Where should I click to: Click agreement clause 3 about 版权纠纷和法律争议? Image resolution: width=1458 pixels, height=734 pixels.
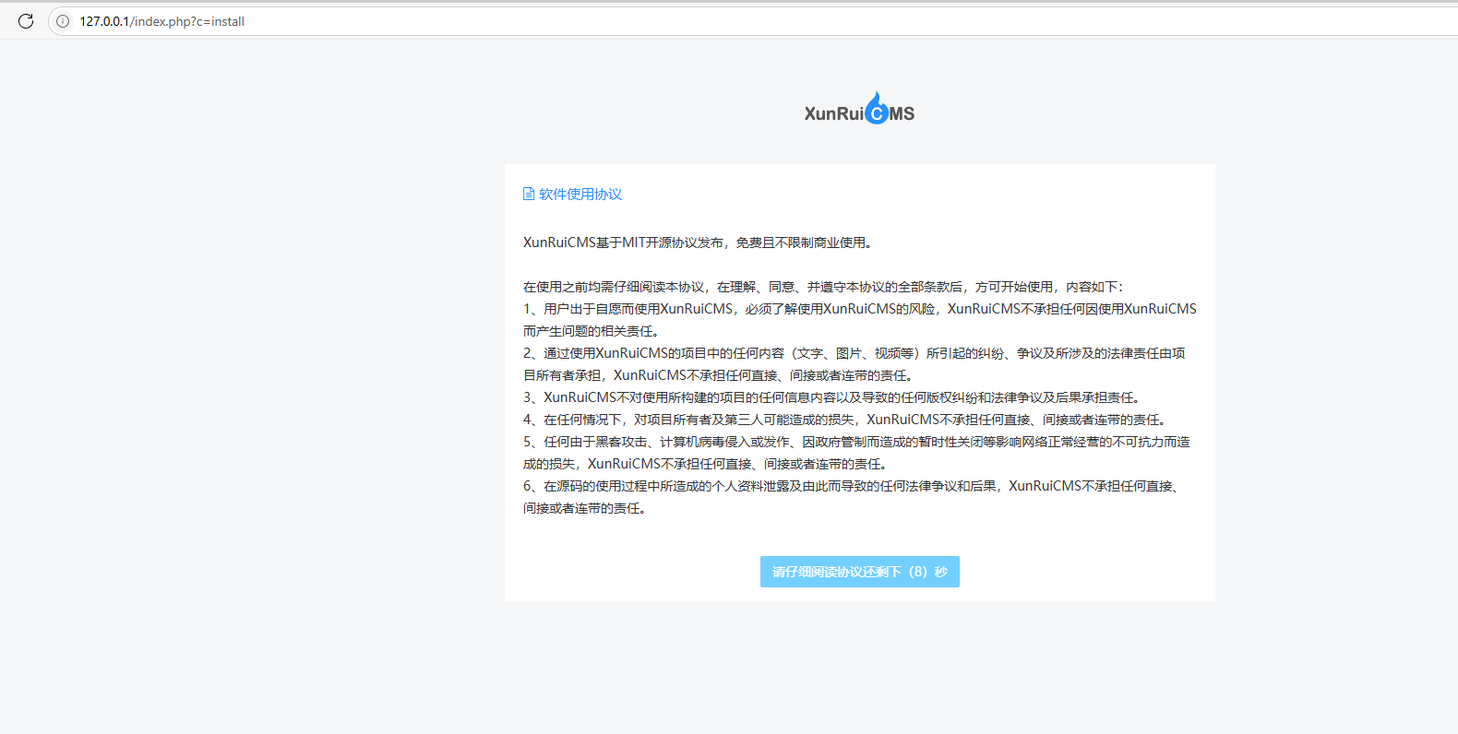tap(834, 397)
